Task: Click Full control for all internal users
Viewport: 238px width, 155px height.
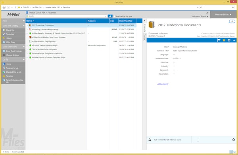Action: (x=167, y=140)
